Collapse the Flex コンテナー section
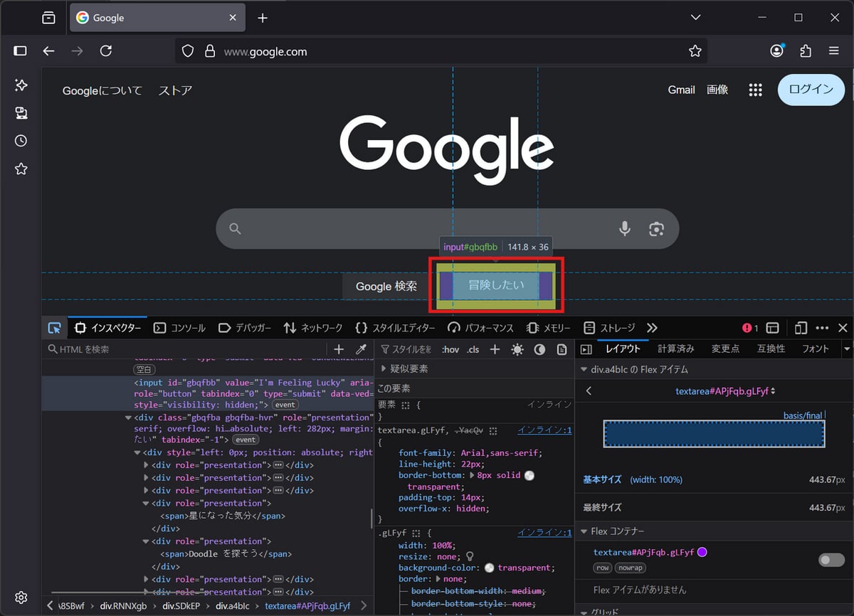This screenshot has height=616, width=854. [584, 531]
